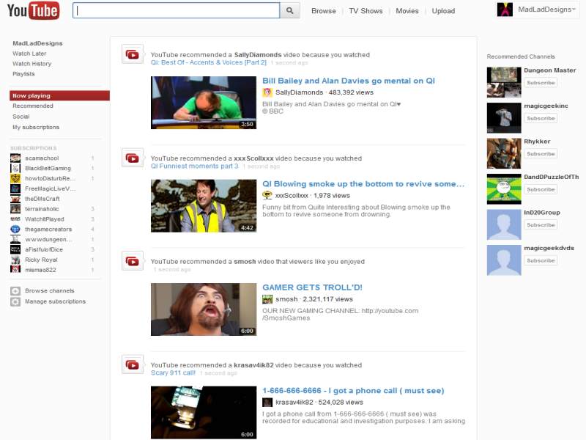
Task: Open the Watch Later list
Action: [x=29, y=54]
